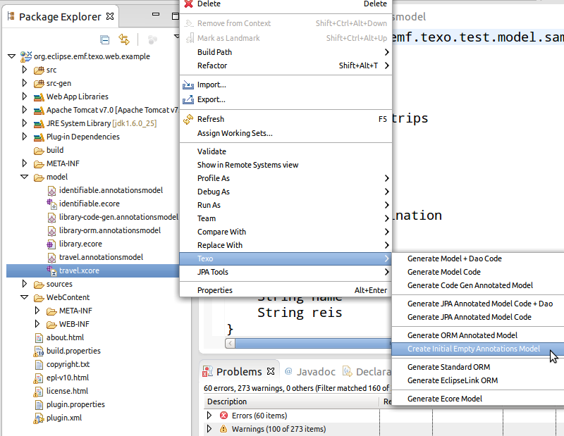Click the travel.annotationsmodel file icon
The image size is (564, 436).
[51, 257]
